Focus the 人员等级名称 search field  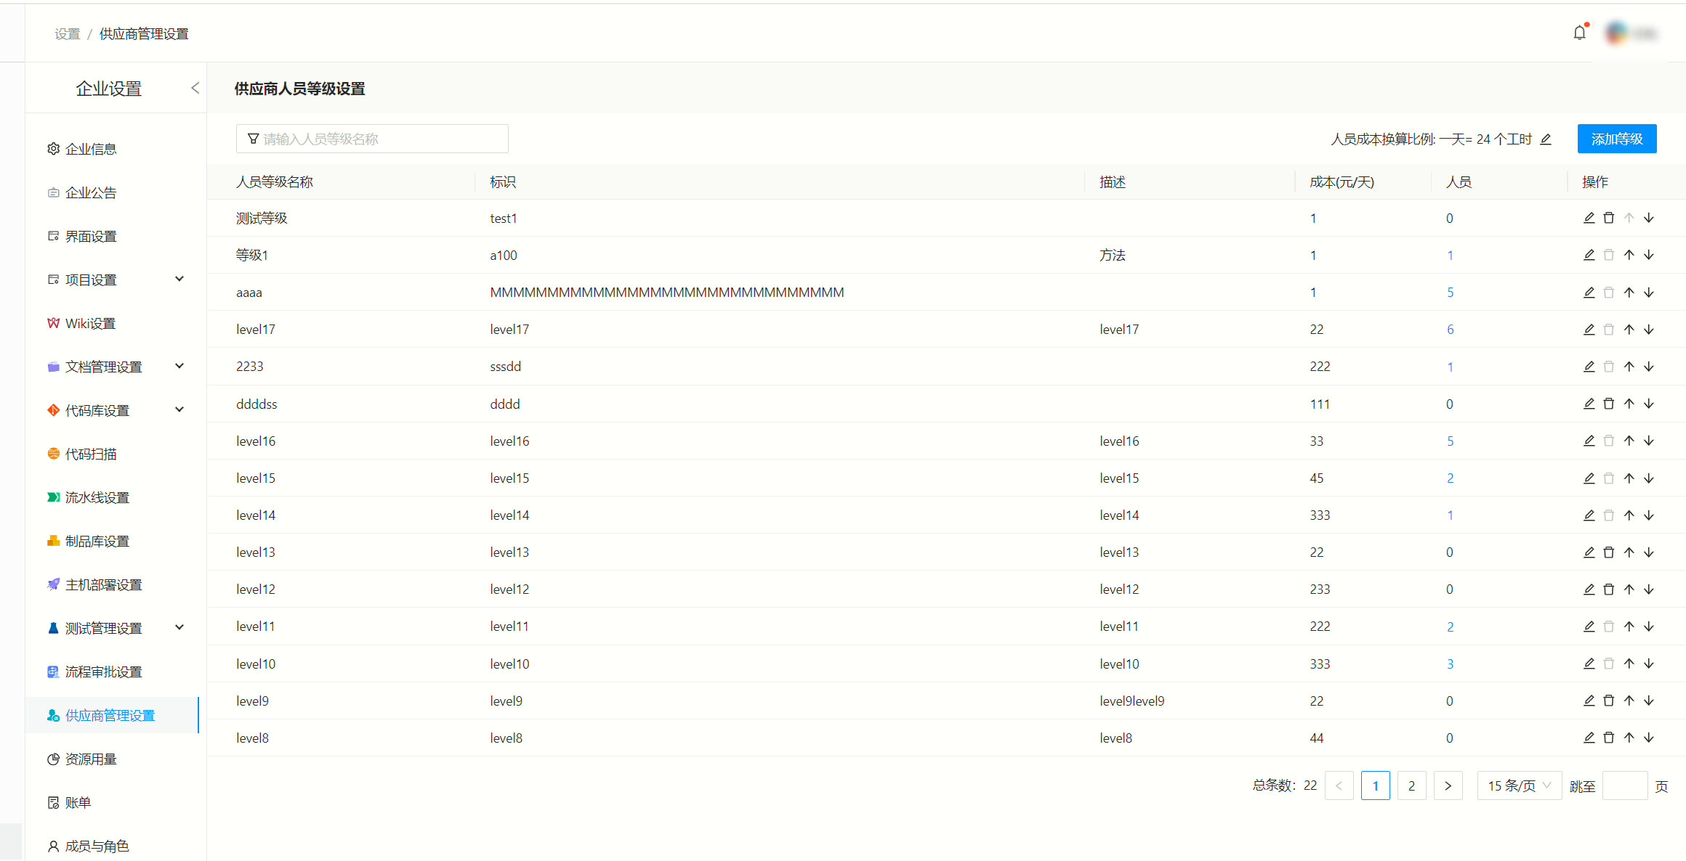point(372,139)
